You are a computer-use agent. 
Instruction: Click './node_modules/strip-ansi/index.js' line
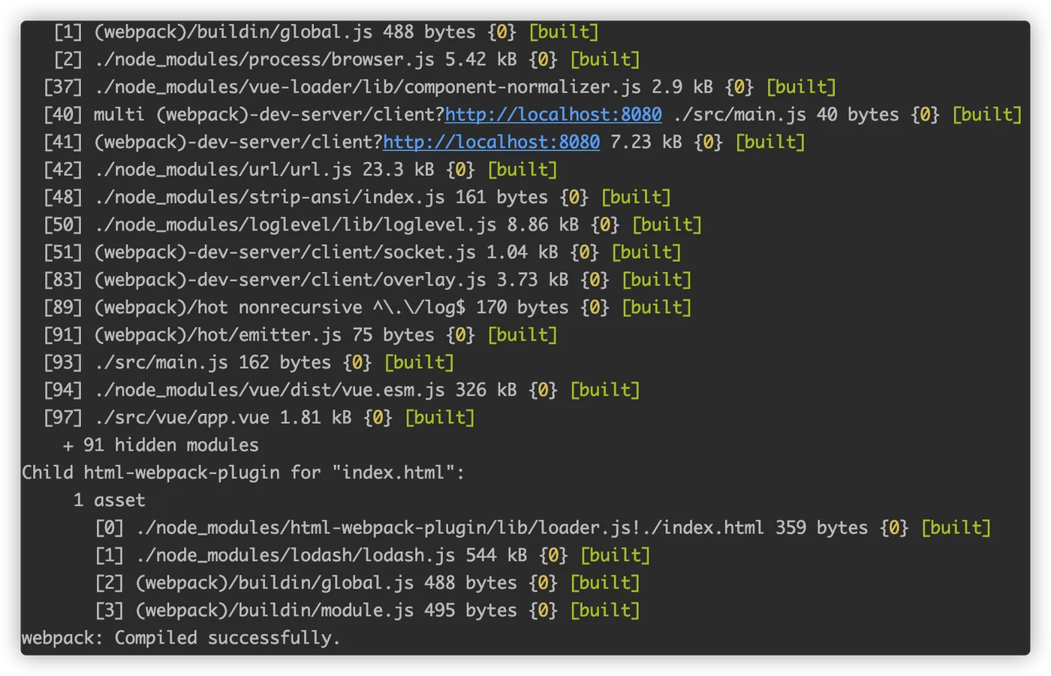coord(357,197)
